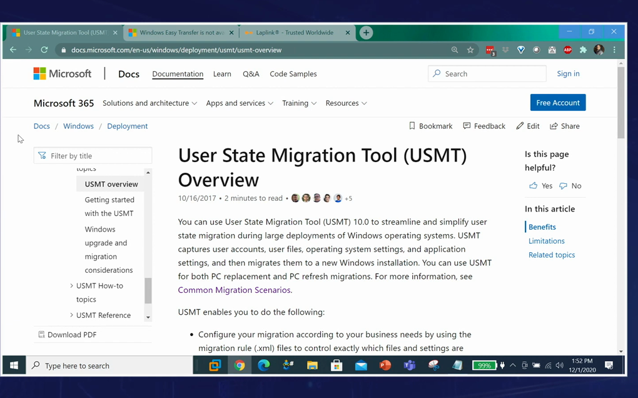
Task: Click the Share icon in action bar
Action: point(554,126)
